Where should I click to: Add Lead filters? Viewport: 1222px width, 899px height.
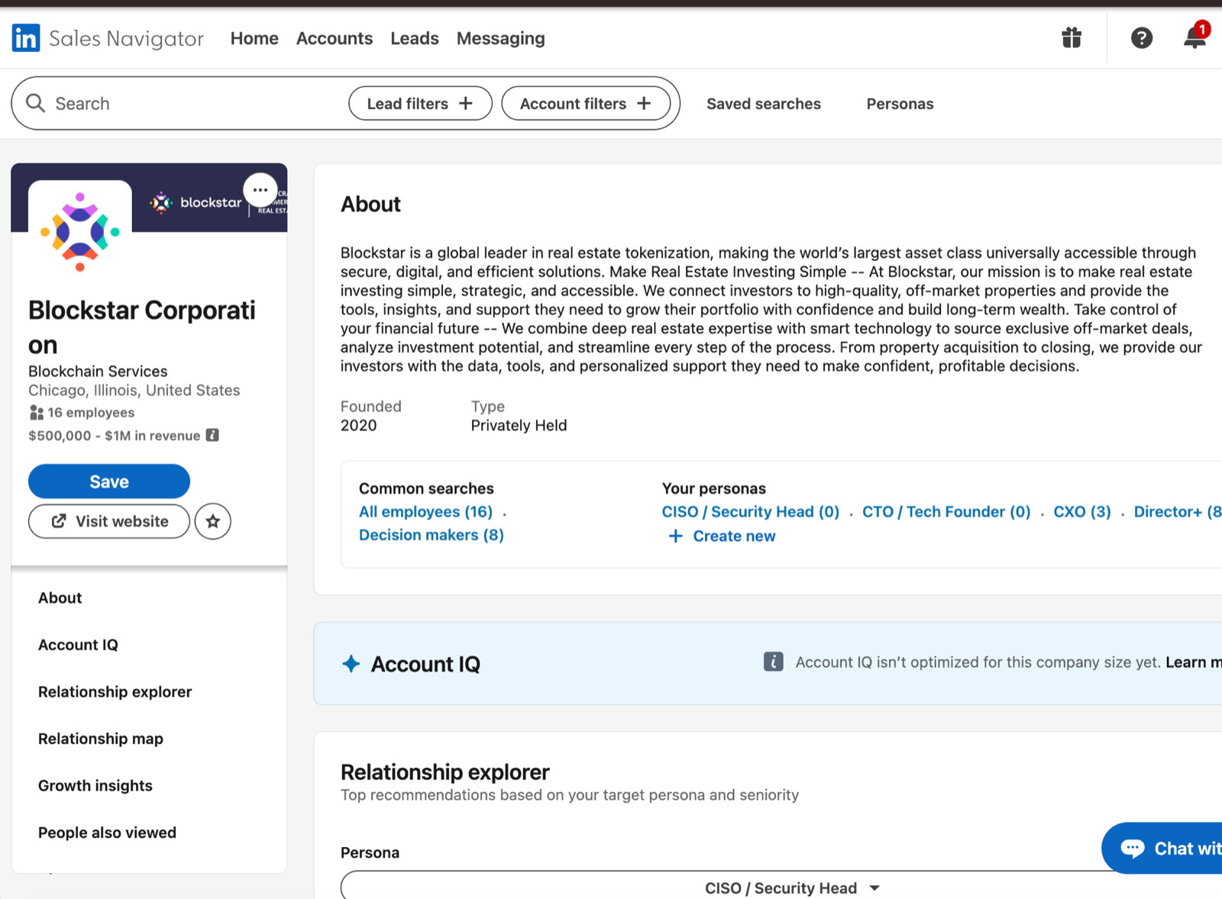420,103
